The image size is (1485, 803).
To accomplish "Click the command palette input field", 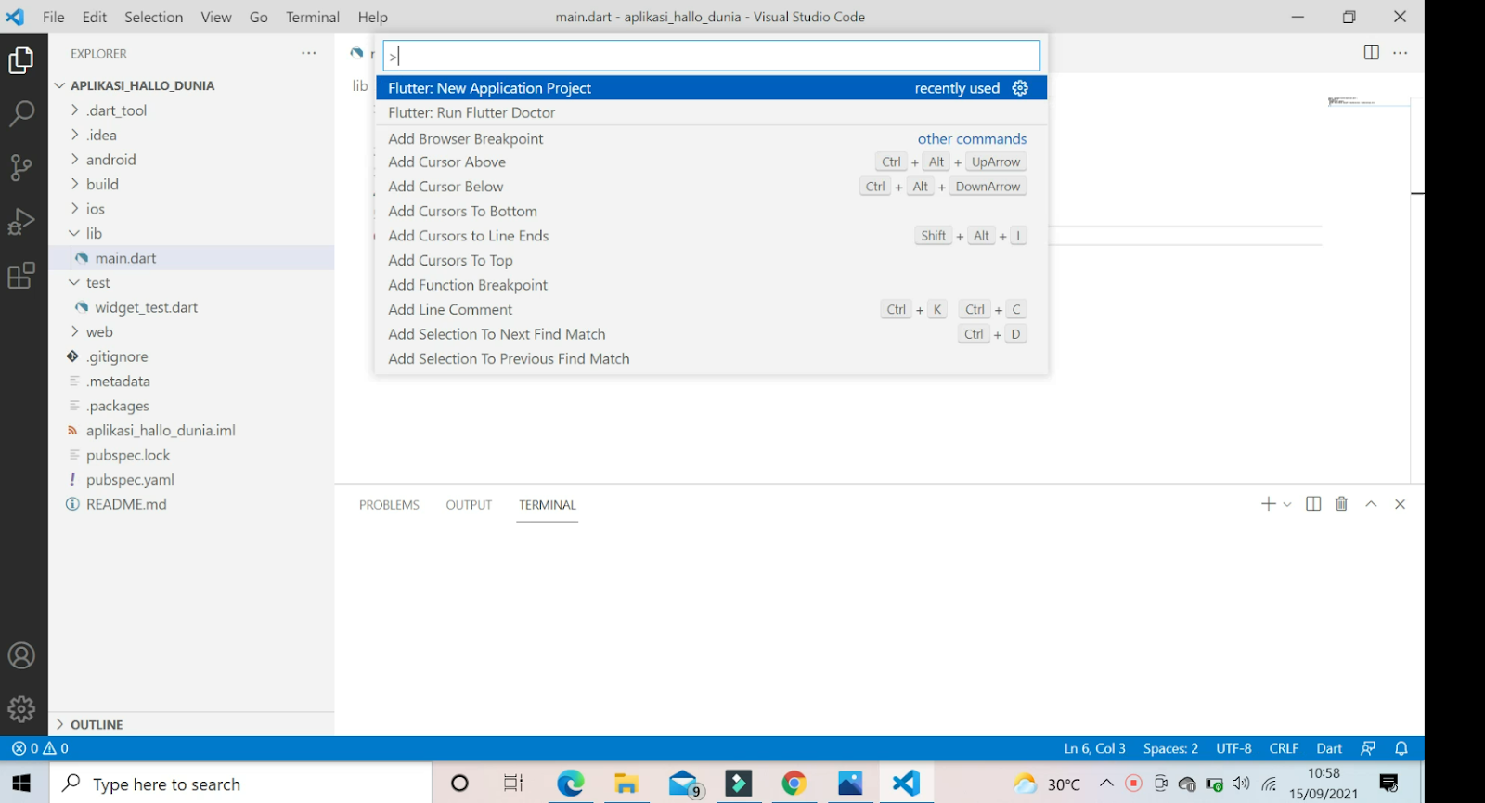I will 712,56.
